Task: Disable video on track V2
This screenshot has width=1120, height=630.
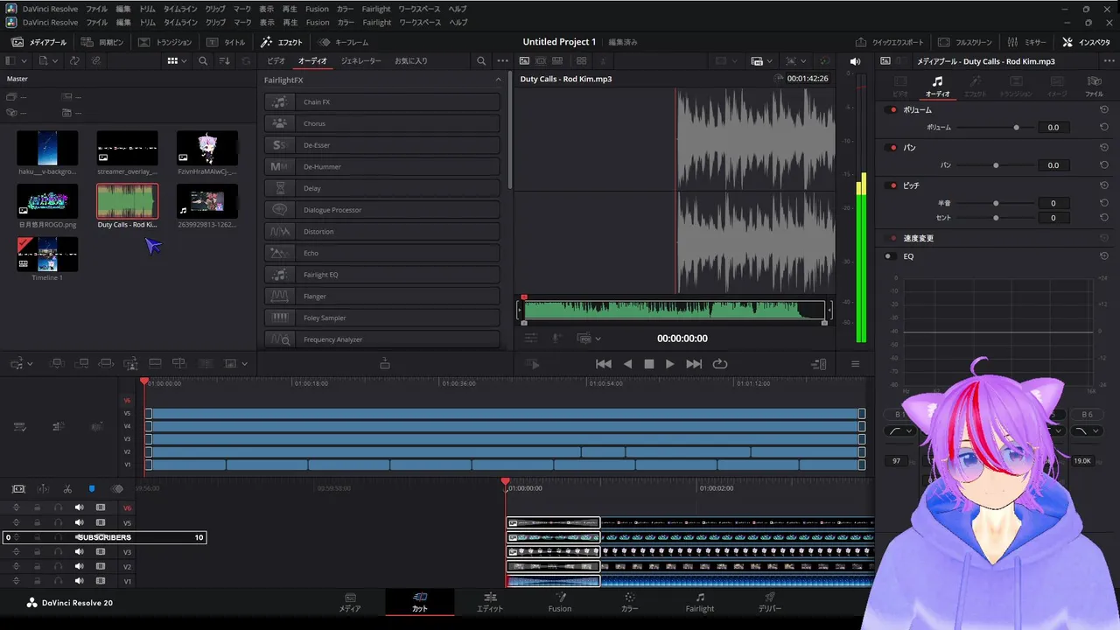Action: coord(101,566)
